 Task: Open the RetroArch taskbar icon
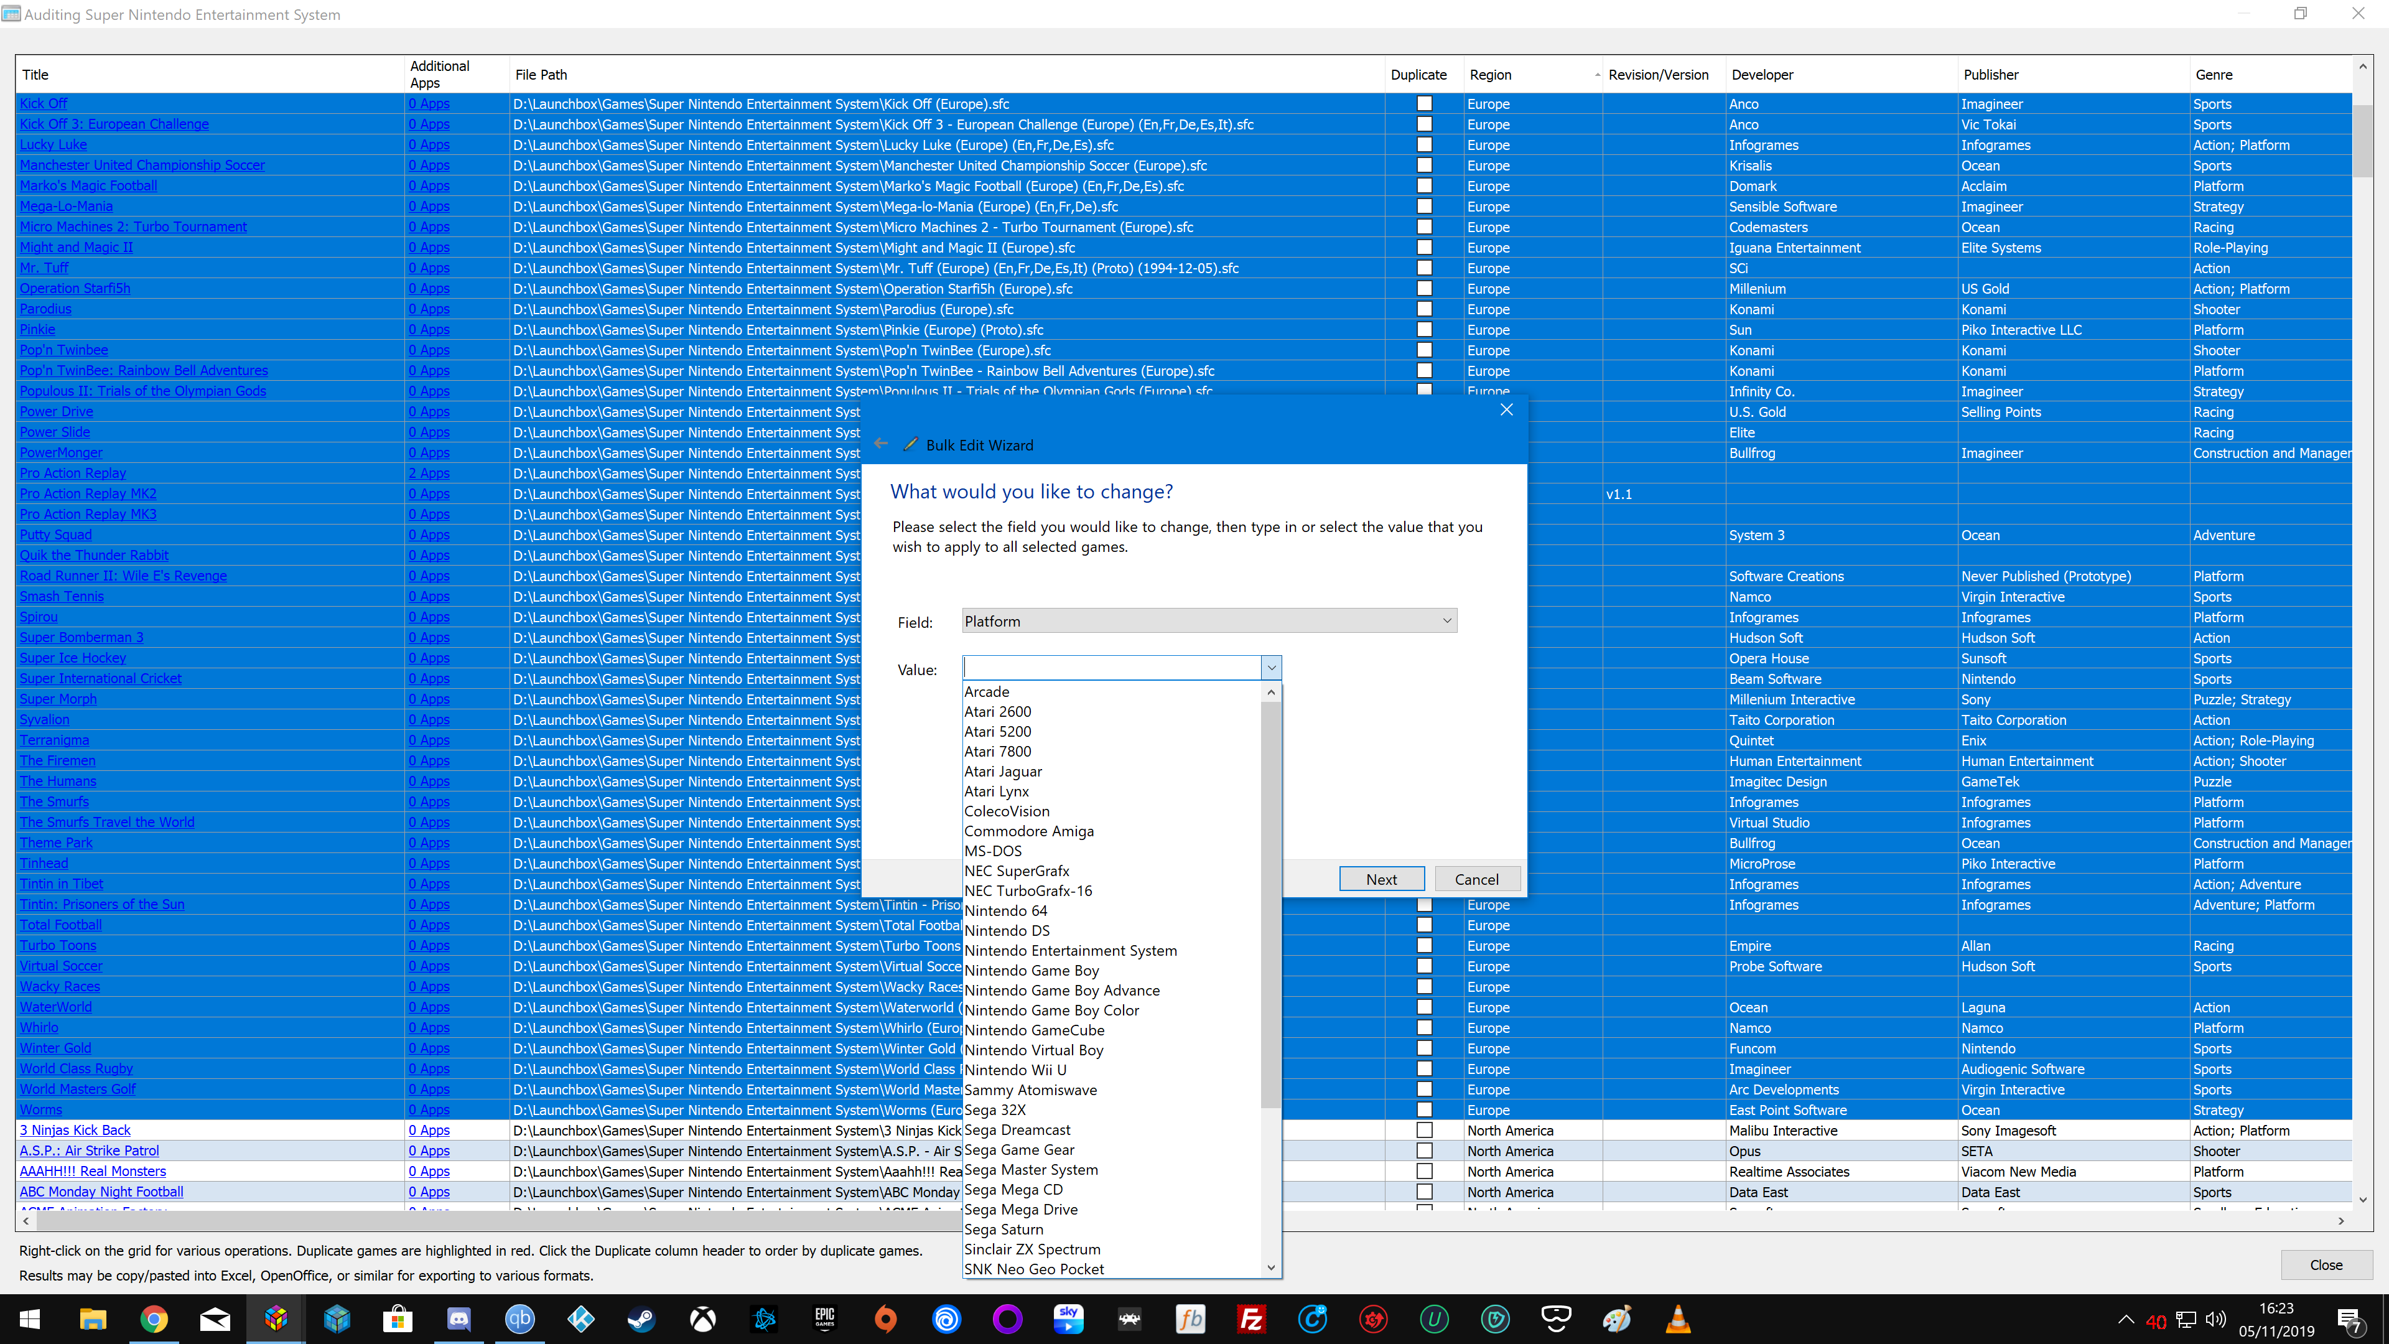tap(1130, 1319)
